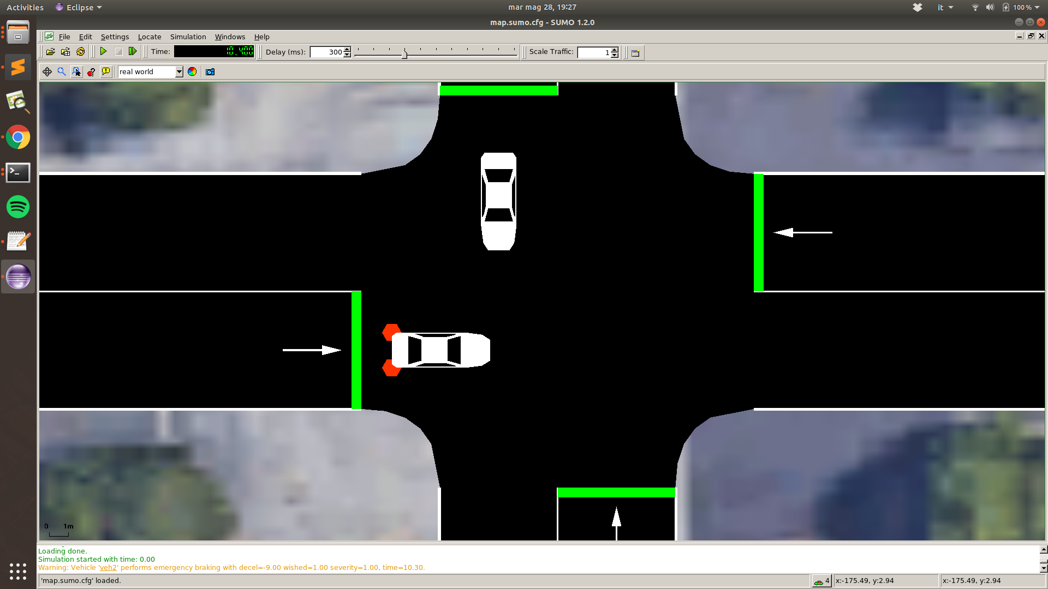Screen dimensions: 1048x589
Task: Toggle the selection cursor mode icon
Action: [x=76, y=72]
